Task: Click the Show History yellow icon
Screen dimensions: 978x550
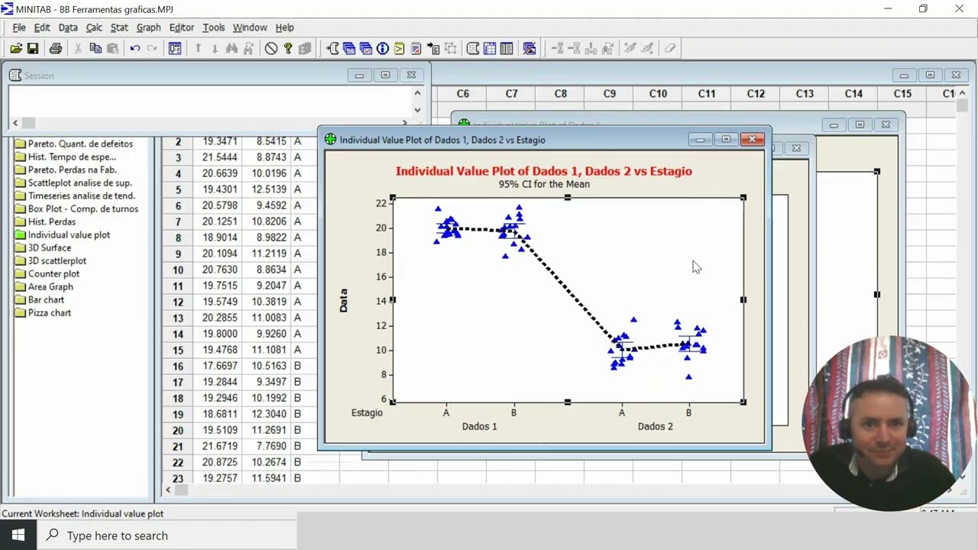Action: [x=399, y=48]
